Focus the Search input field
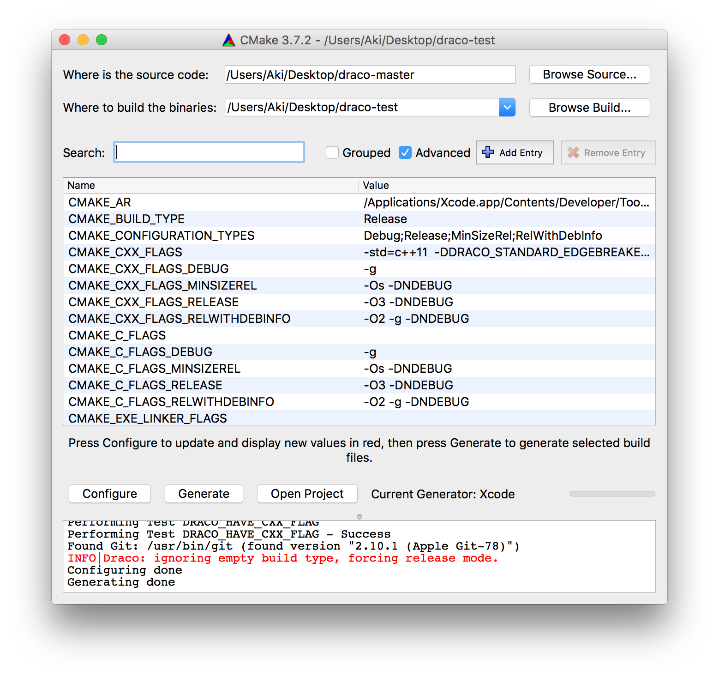Viewport: 719px width, 678px height. pyautogui.click(x=209, y=152)
